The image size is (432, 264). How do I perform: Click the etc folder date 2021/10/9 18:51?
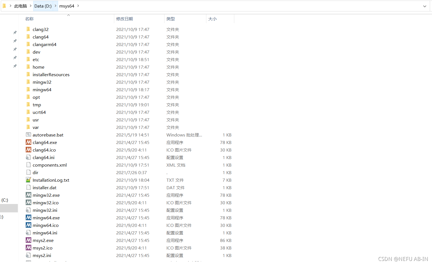133,59
